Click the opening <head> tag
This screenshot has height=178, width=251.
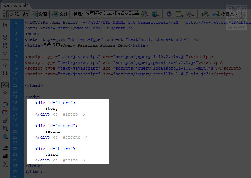click(x=33, y=34)
